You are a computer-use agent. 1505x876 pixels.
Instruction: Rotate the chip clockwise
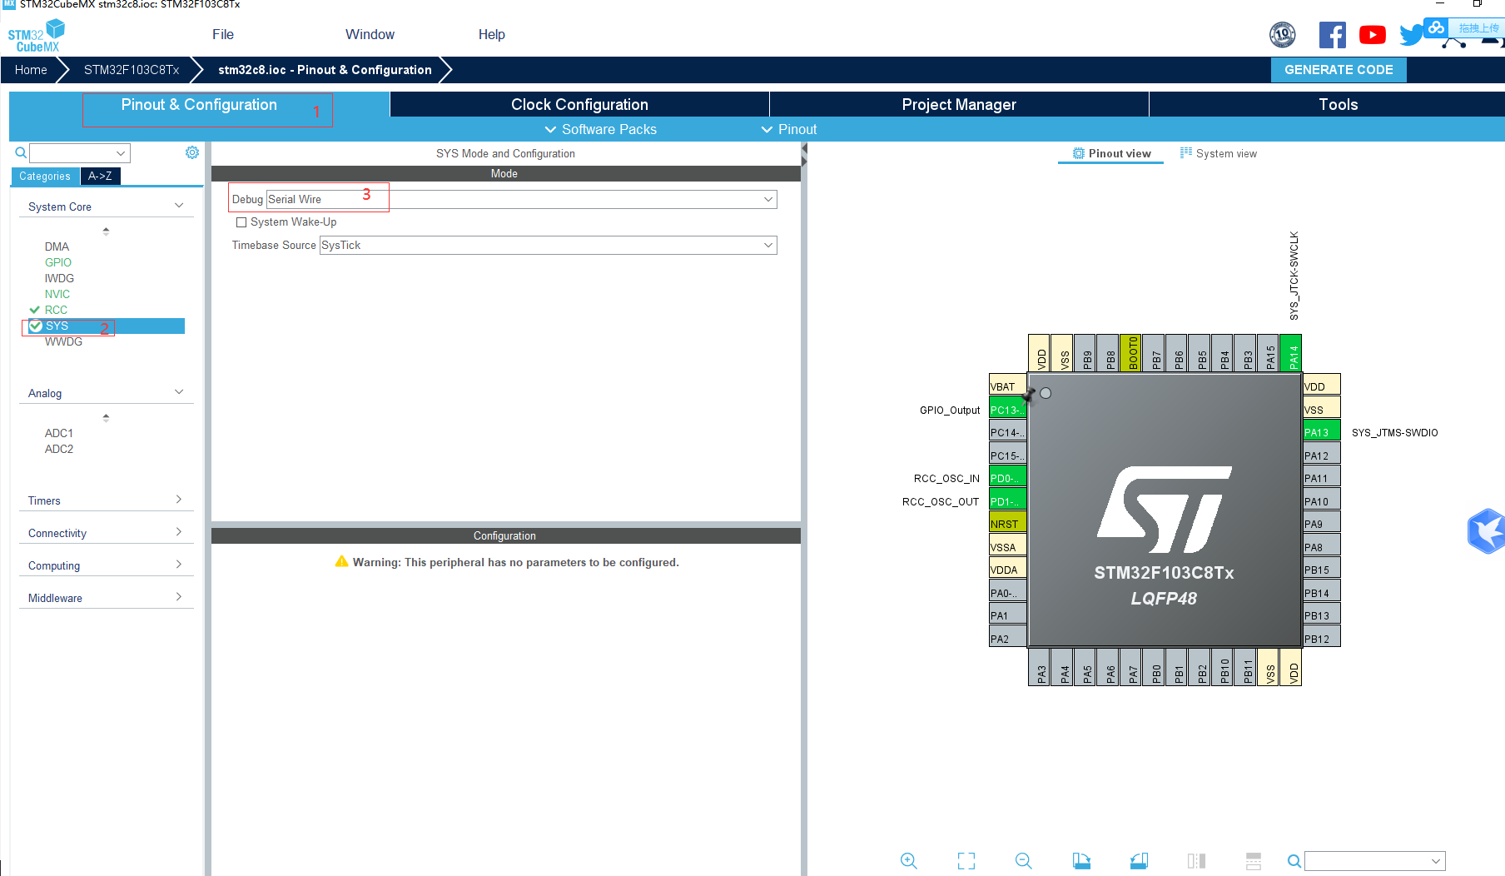point(1081,861)
